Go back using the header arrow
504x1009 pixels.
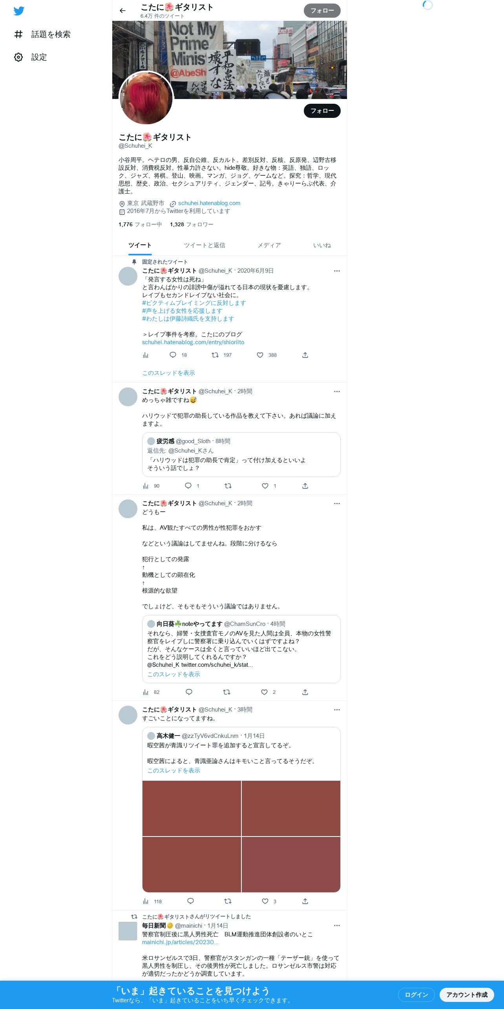coord(122,11)
